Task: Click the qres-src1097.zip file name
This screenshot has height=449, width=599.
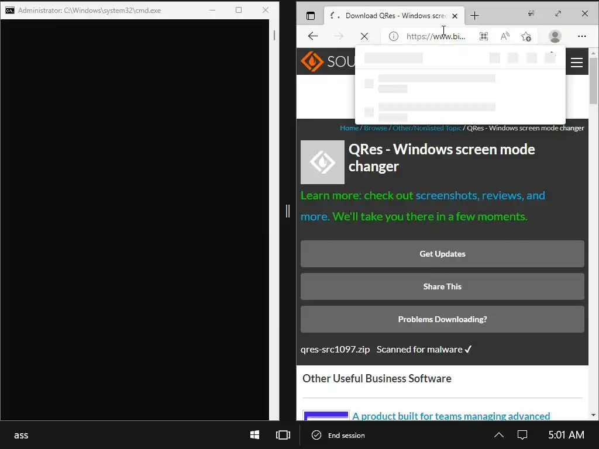Action: [x=335, y=350]
